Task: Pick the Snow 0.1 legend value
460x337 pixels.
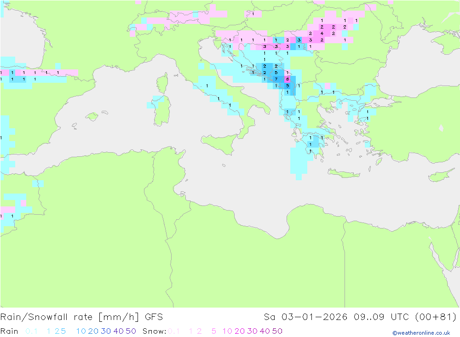Action: pos(174,331)
